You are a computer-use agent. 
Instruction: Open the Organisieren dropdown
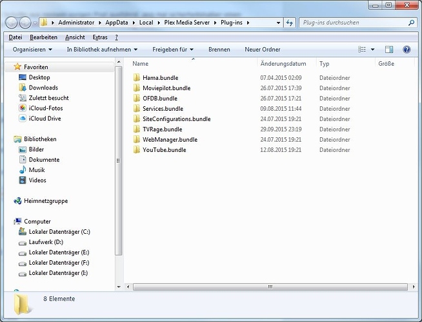(32, 50)
